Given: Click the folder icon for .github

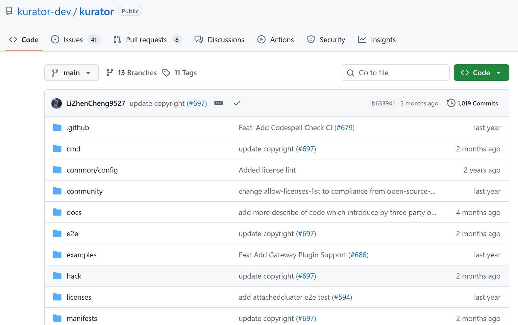Looking at the screenshot, I should coord(57,127).
